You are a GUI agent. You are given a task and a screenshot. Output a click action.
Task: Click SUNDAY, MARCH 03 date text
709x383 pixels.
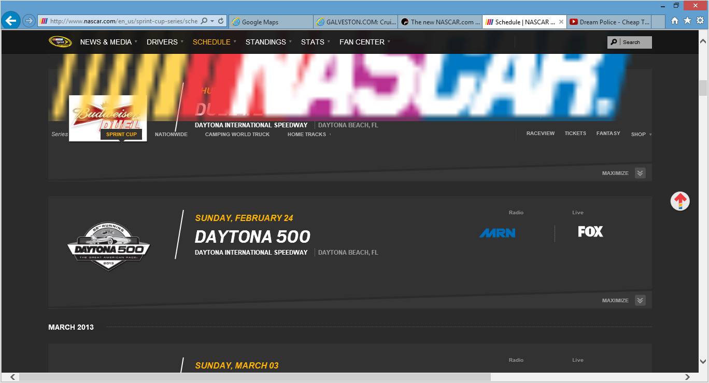coord(237,365)
